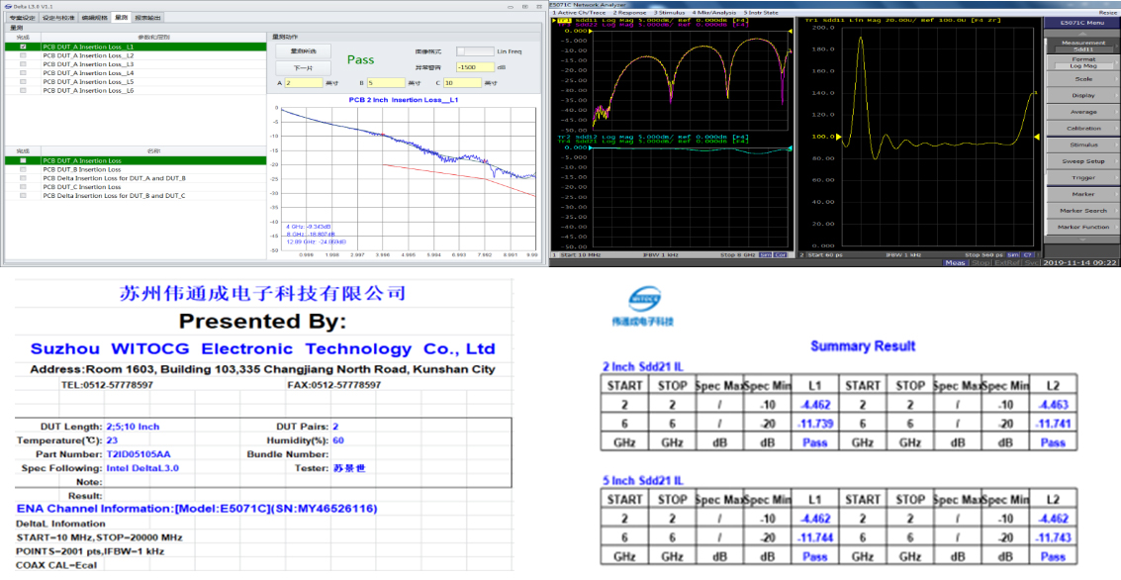Click the -11.744 cell in the 5 Inch table
Image resolution: width=1121 pixels, height=580 pixels.
click(815, 537)
